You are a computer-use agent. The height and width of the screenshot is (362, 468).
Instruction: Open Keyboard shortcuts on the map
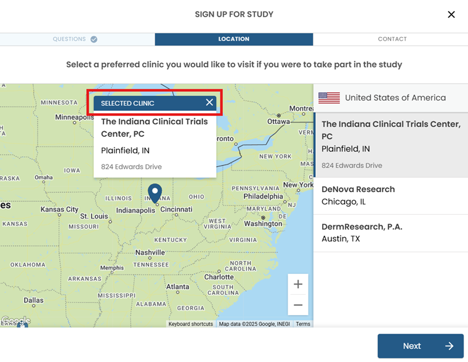tap(190, 324)
